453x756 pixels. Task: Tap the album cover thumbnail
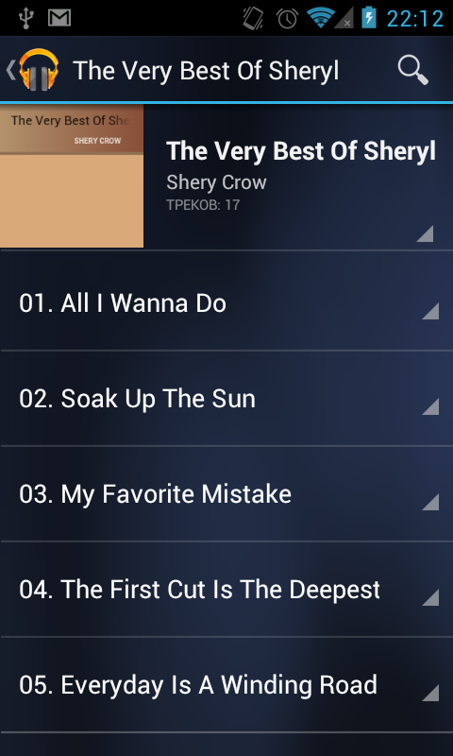(72, 176)
